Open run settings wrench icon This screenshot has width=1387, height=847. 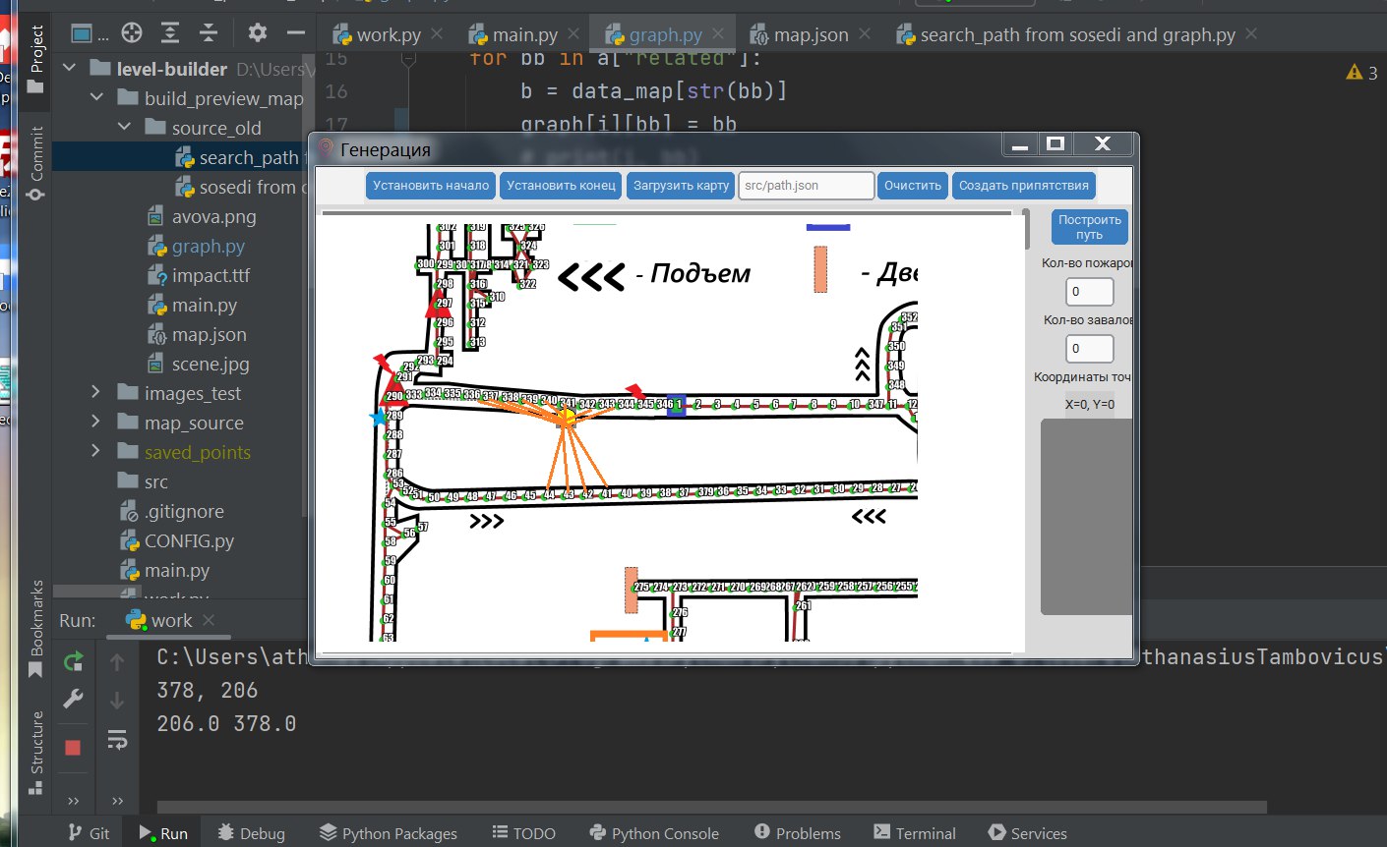(x=73, y=700)
